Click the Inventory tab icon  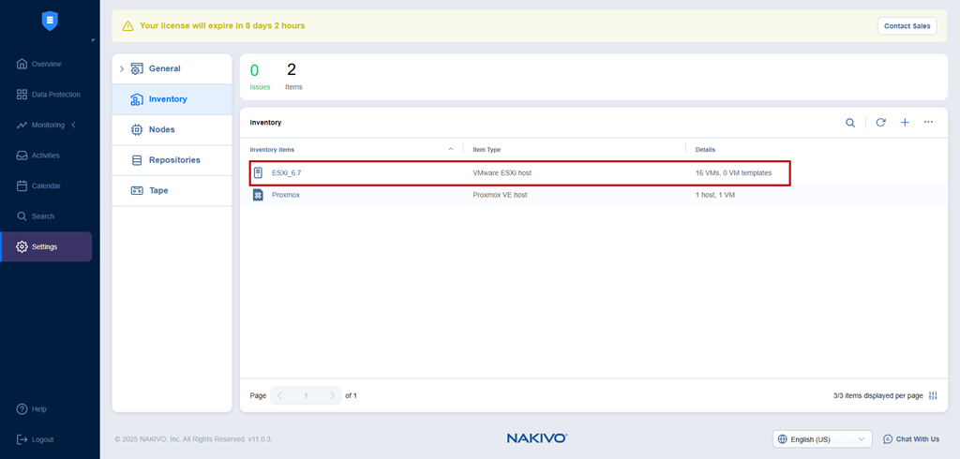coord(137,99)
